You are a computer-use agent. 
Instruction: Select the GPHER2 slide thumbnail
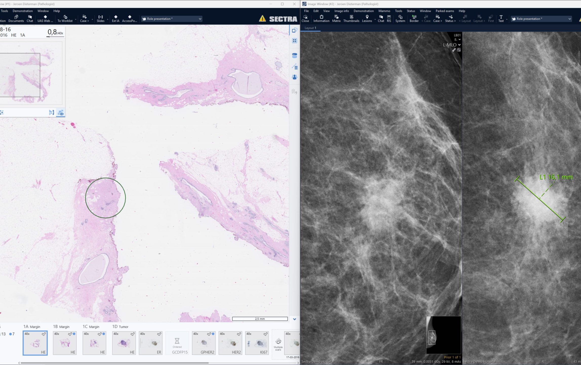(204, 343)
